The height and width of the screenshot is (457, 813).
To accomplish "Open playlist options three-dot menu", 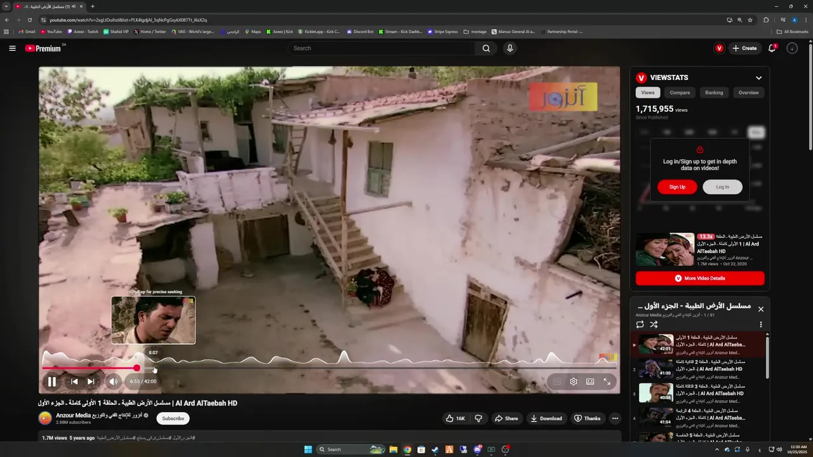I will pyautogui.click(x=760, y=324).
